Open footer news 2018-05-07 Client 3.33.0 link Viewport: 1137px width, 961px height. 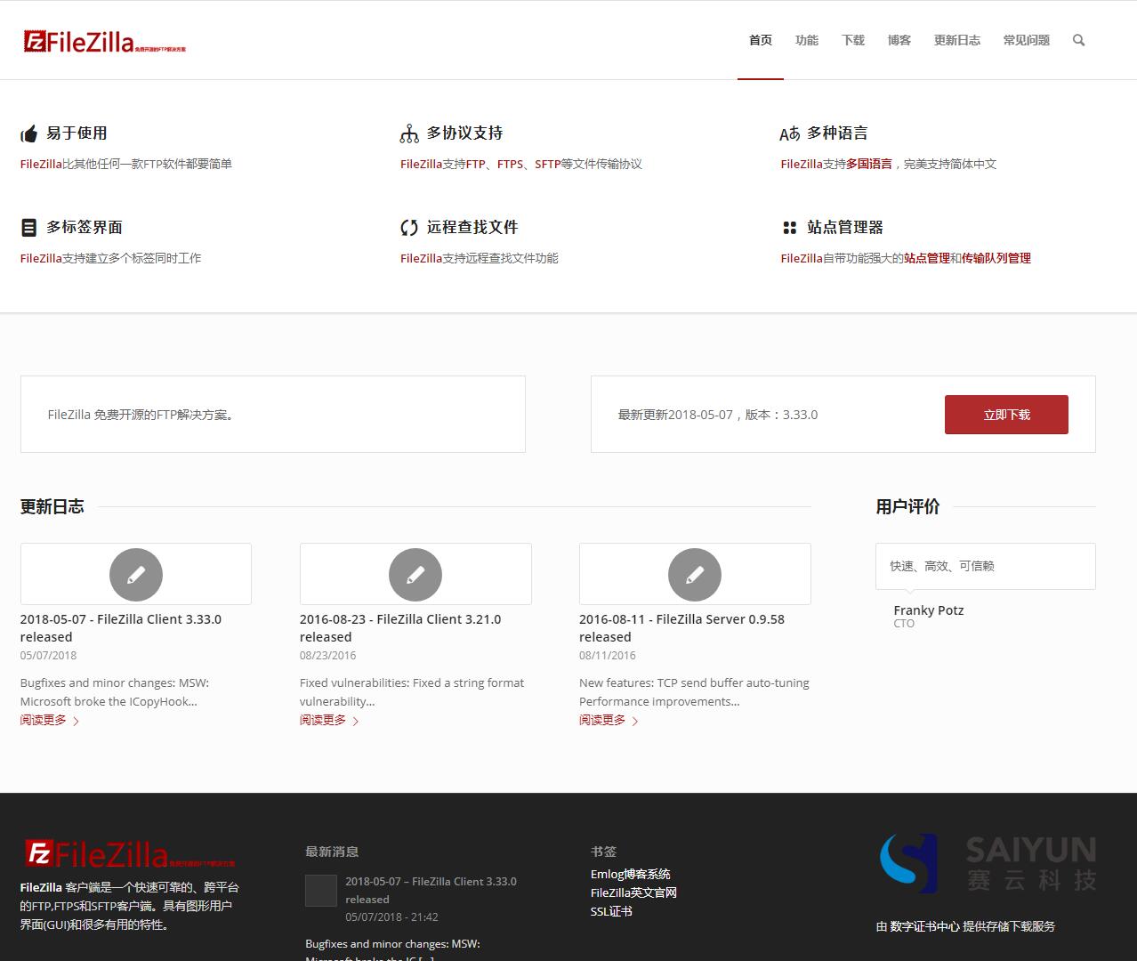[x=431, y=890]
